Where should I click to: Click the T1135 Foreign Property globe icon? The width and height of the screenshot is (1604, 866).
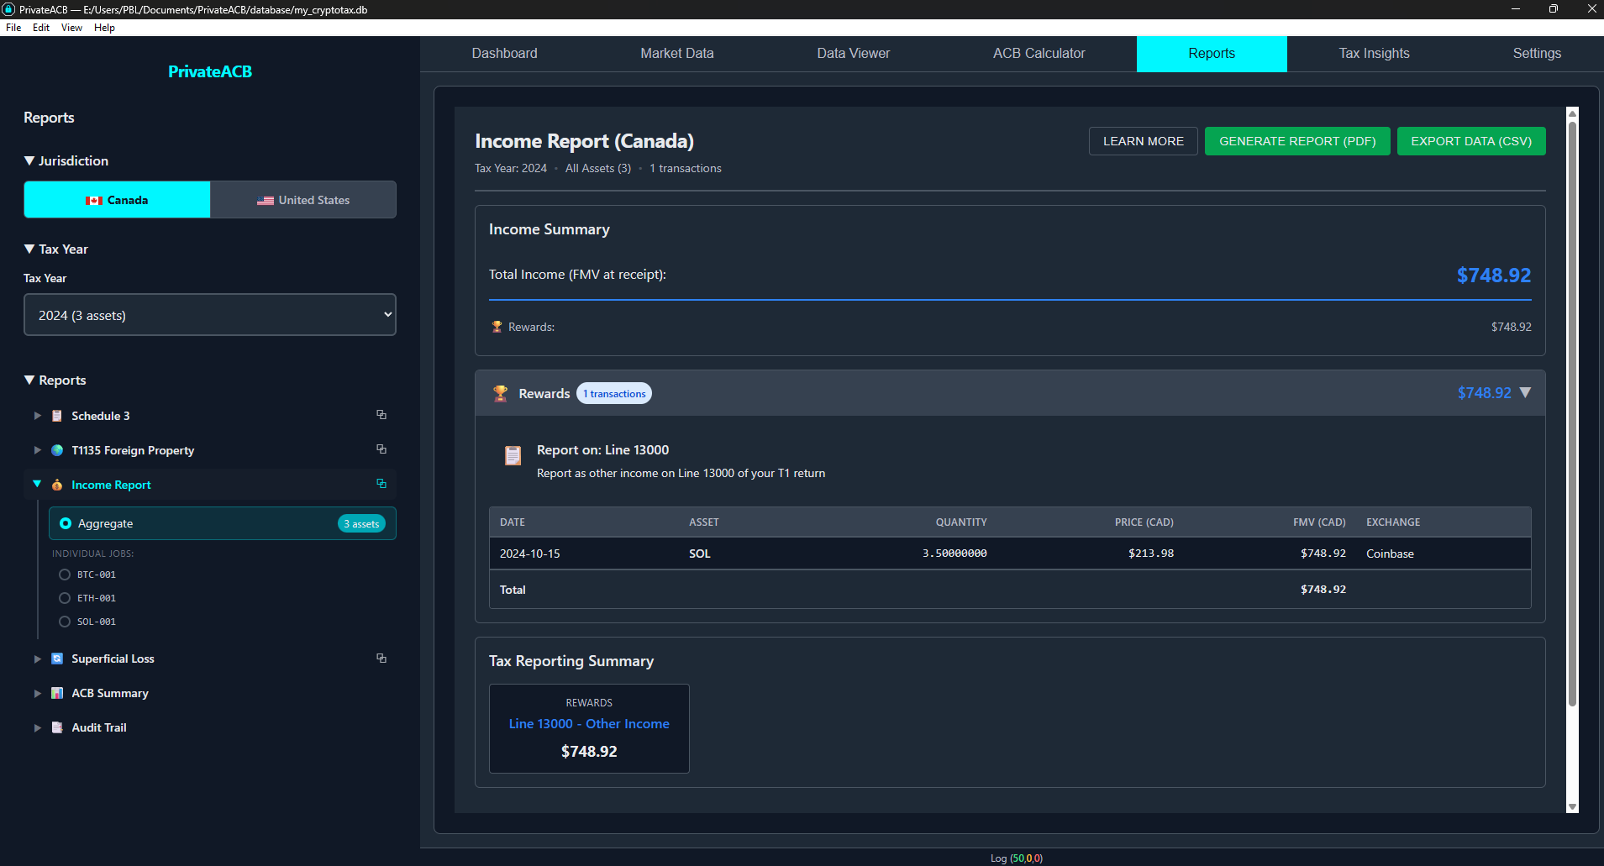pyautogui.click(x=57, y=450)
